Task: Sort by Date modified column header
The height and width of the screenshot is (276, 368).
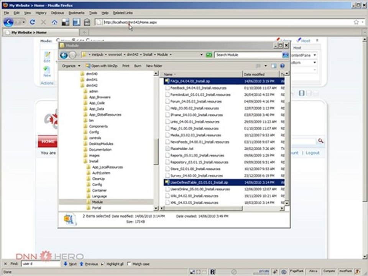Action: click(261, 74)
